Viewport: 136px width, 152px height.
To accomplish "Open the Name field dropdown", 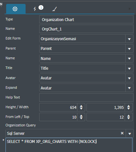I will (x=129, y=58).
